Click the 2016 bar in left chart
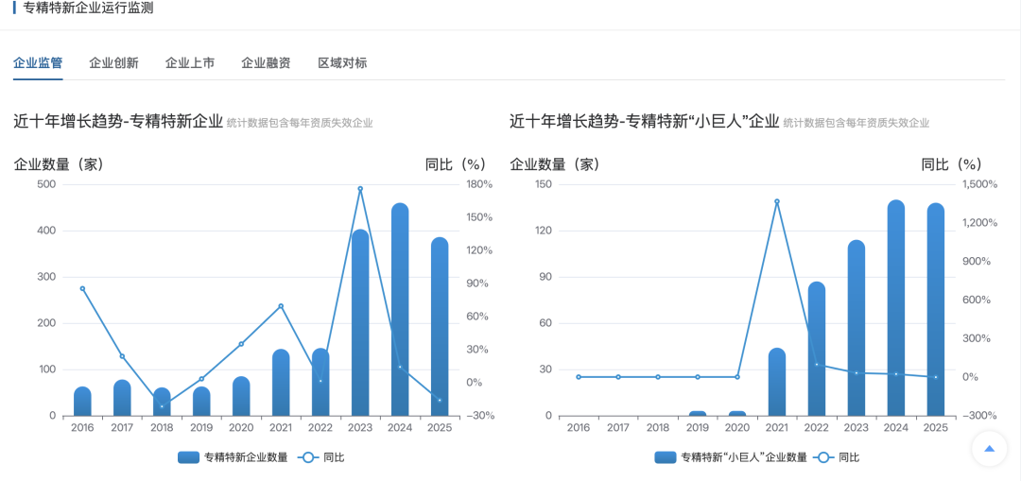Image resolution: width=1021 pixels, height=481 pixels. tap(82, 402)
